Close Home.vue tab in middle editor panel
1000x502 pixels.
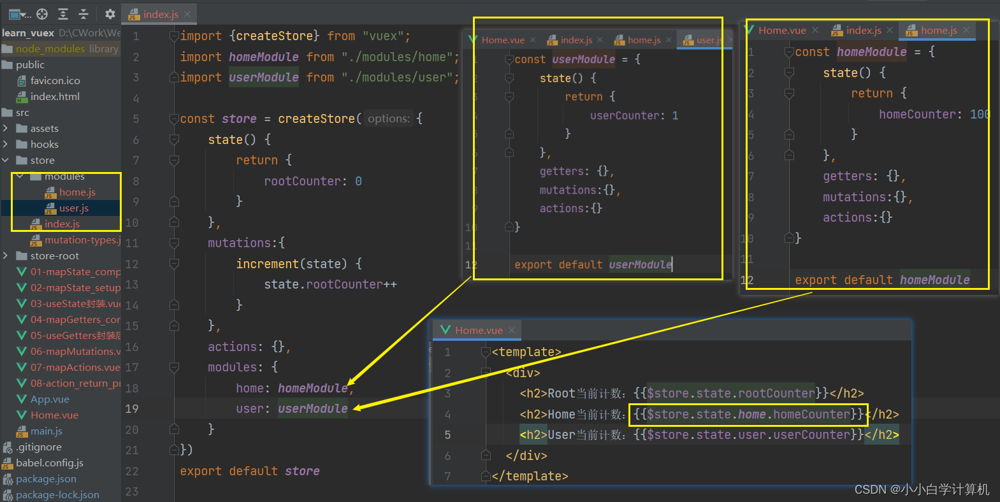tap(533, 39)
